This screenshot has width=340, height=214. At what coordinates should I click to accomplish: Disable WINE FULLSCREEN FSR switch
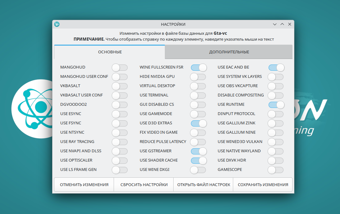point(199,67)
